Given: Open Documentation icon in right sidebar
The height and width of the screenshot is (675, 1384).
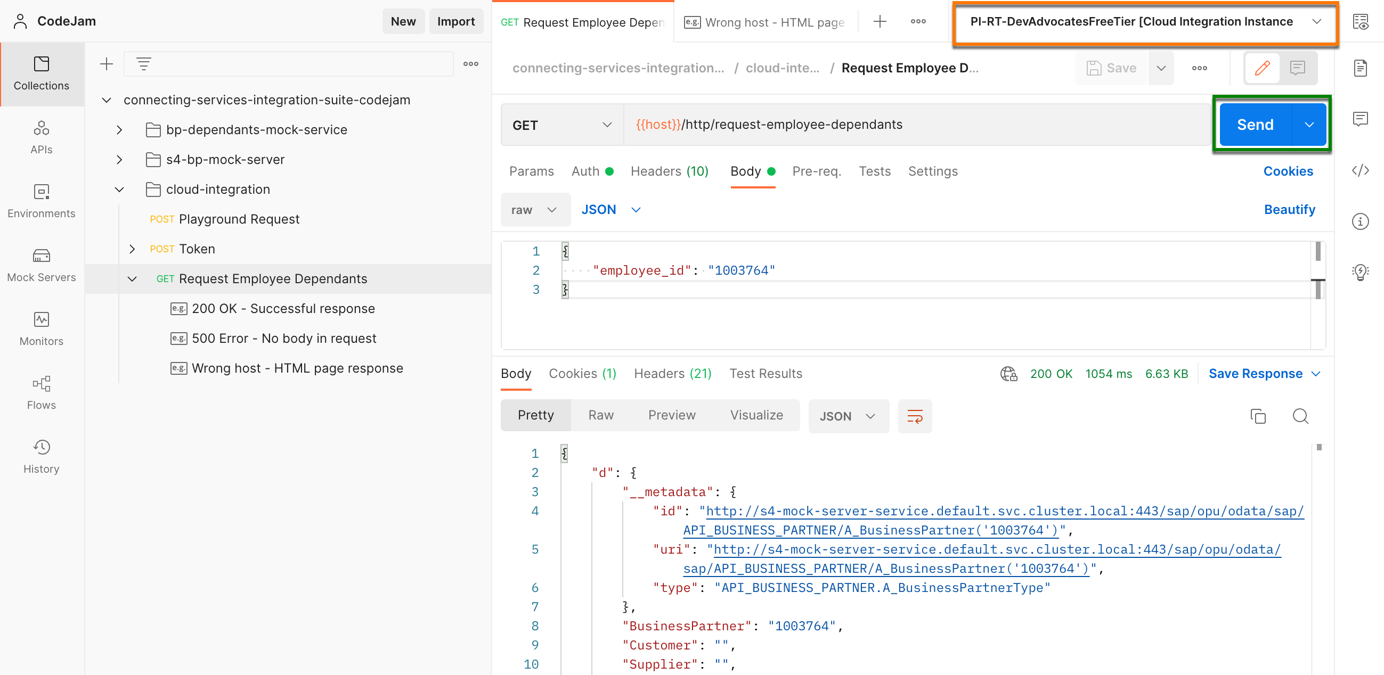Looking at the screenshot, I should [x=1361, y=68].
